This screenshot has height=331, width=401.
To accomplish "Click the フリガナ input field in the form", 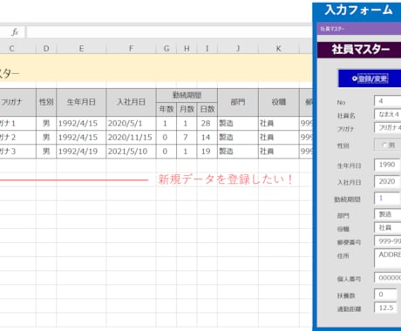I will pos(388,127).
